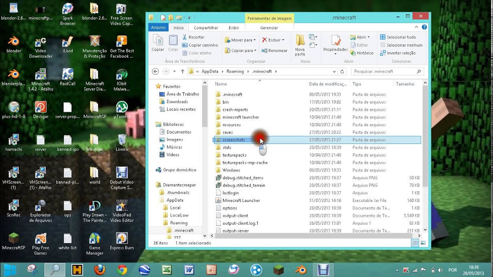Image resolution: width=493 pixels, height=277 pixels.
Task: Open the Excluir dropdown
Action: pyautogui.click(x=273, y=40)
